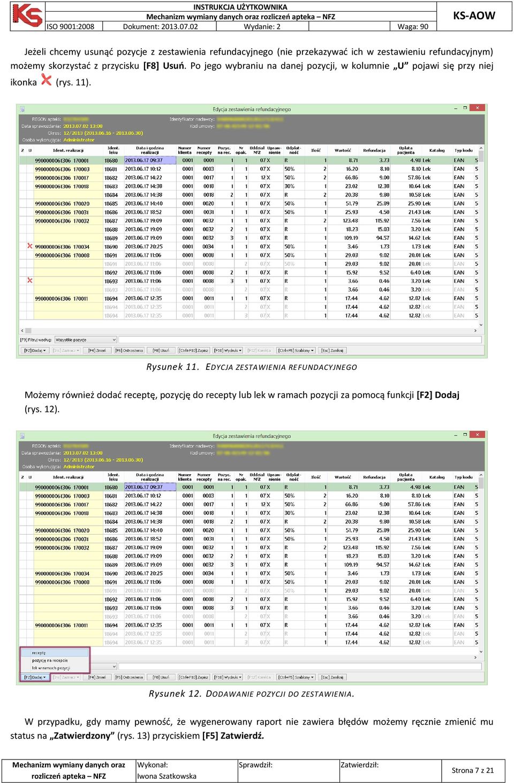The height and width of the screenshot is (783, 514).
Task: Click value '123.48' in Rysunek 11 Wartość column
Action: click(x=350, y=221)
